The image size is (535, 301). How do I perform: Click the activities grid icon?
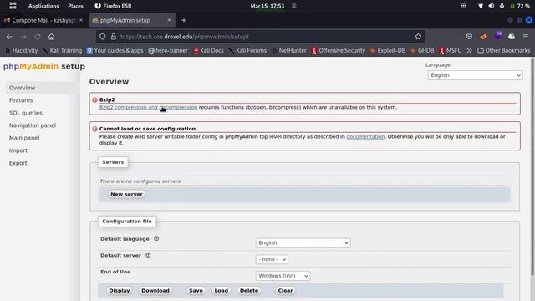[13, 6]
